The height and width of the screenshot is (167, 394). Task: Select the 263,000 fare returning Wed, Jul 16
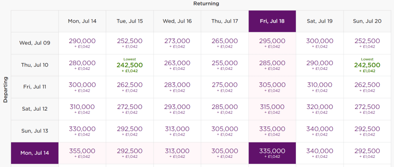[x=177, y=65]
